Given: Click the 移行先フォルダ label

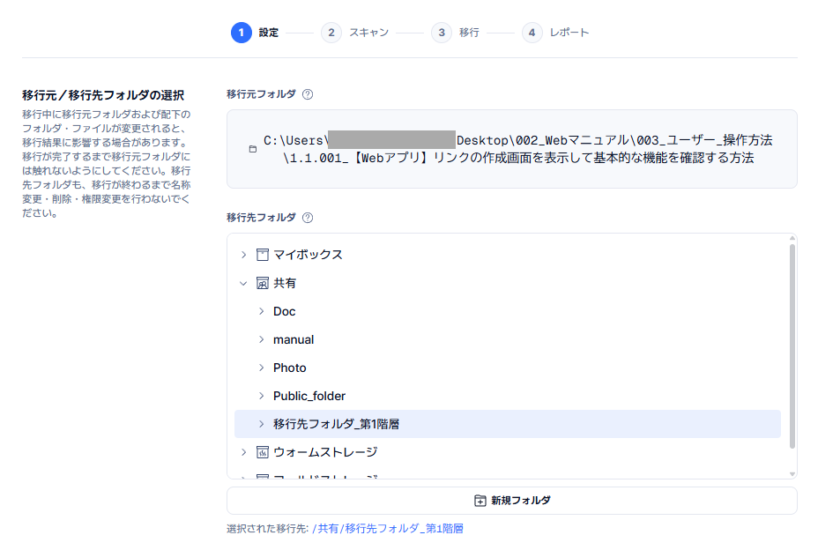Looking at the screenshot, I should point(262,217).
